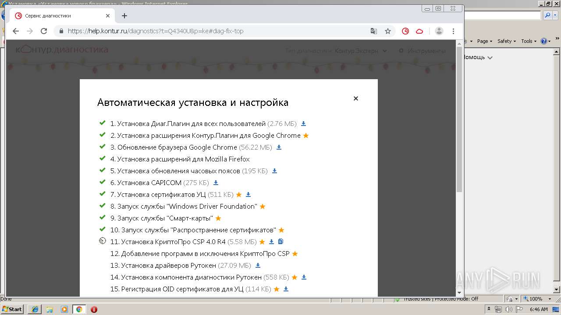Open Tools menu in Internet Explorer
561x315 pixels.
coord(529,41)
